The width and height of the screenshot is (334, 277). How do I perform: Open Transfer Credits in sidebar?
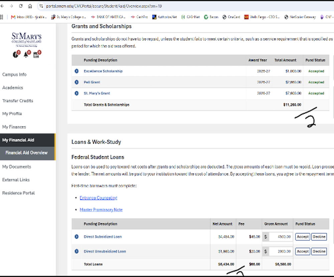18,101
